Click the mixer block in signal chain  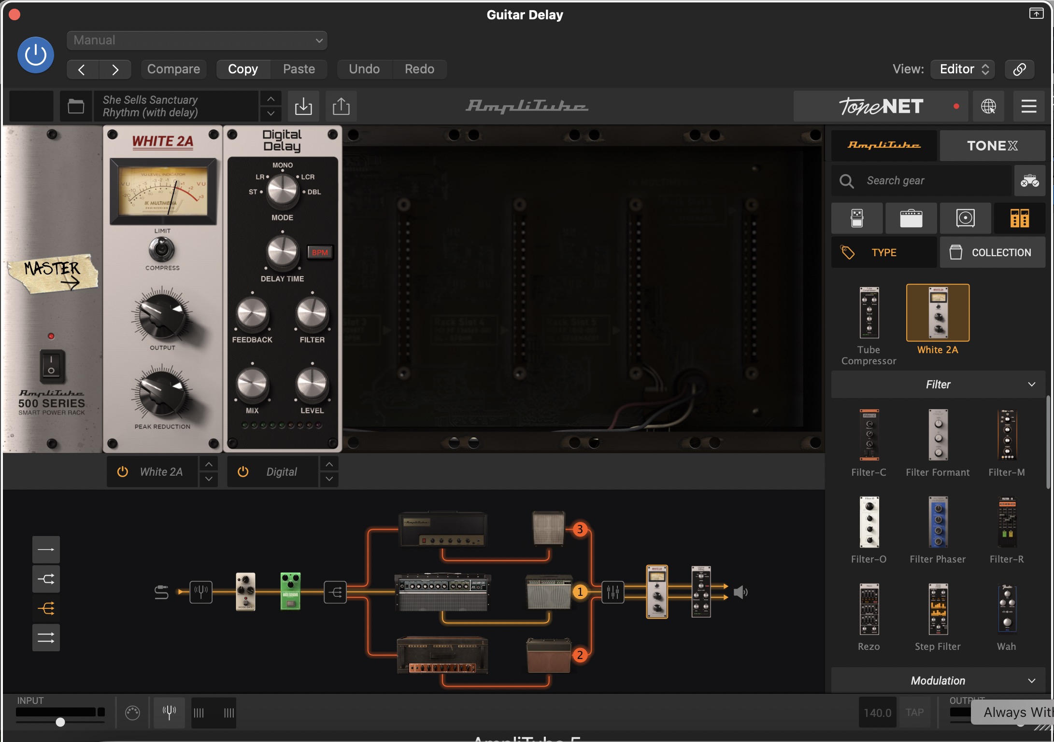tap(612, 591)
